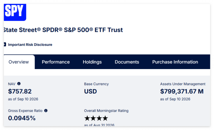Open the Performance tab
The width and height of the screenshot is (214, 130).
pyautogui.click(x=56, y=62)
